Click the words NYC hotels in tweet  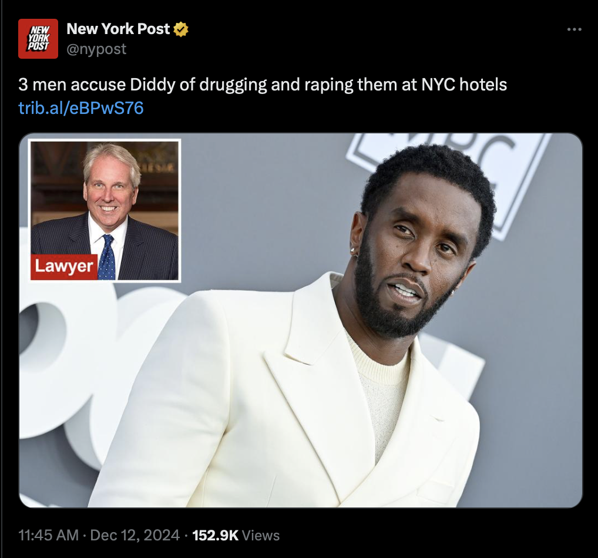tap(464, 85)
